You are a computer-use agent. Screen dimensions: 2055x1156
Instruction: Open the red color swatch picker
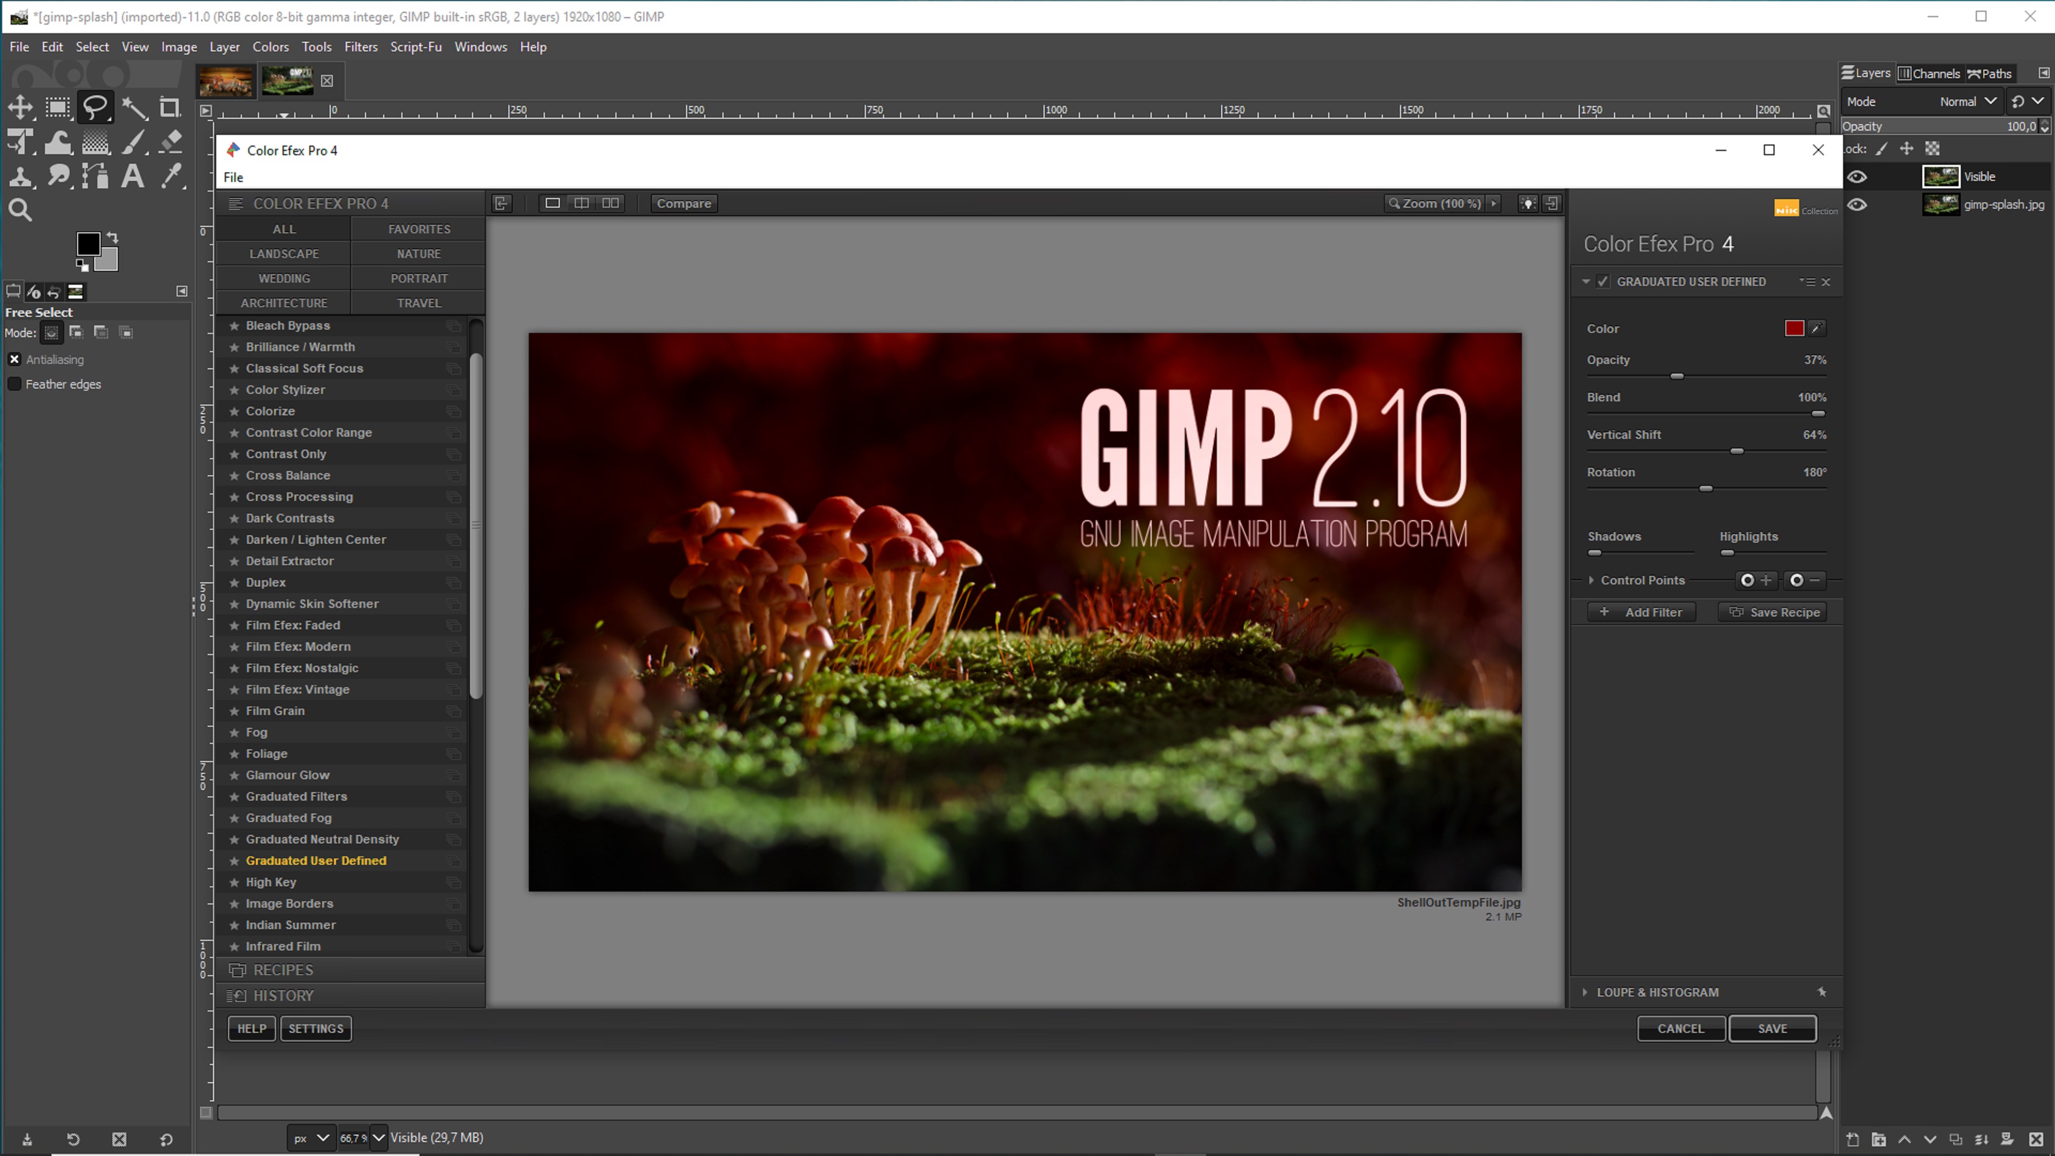[1796, 328]
